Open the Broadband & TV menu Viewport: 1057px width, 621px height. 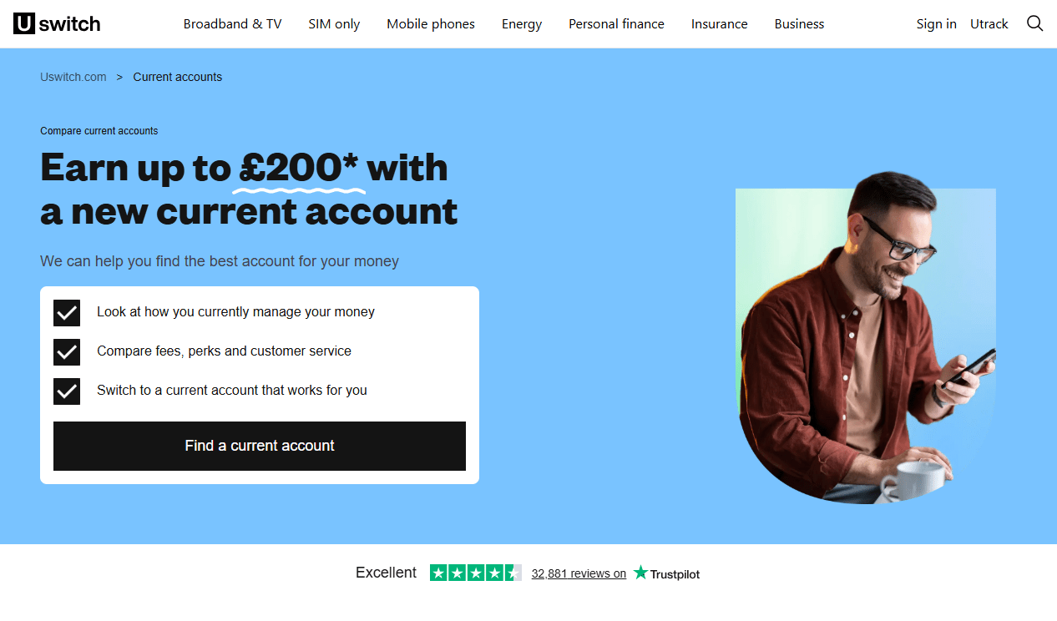[x=233, y=24]
